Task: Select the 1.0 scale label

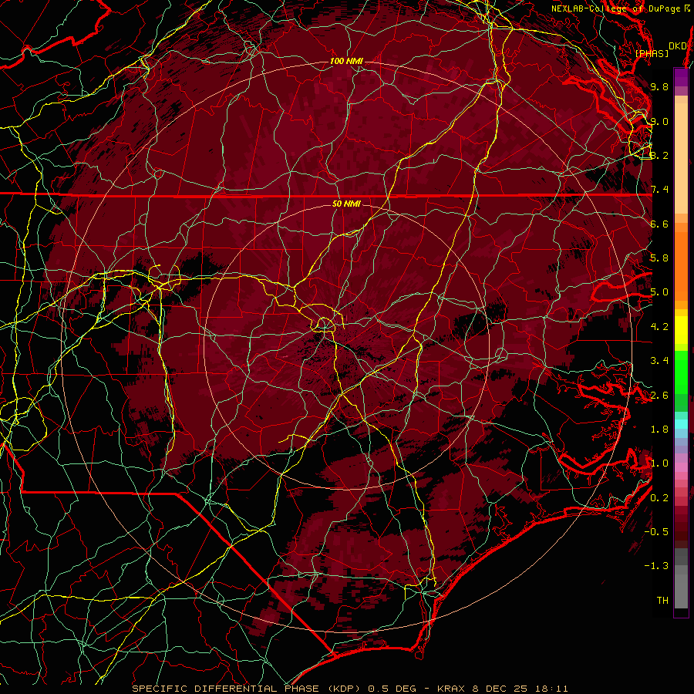Action: (x=659, y=463)
